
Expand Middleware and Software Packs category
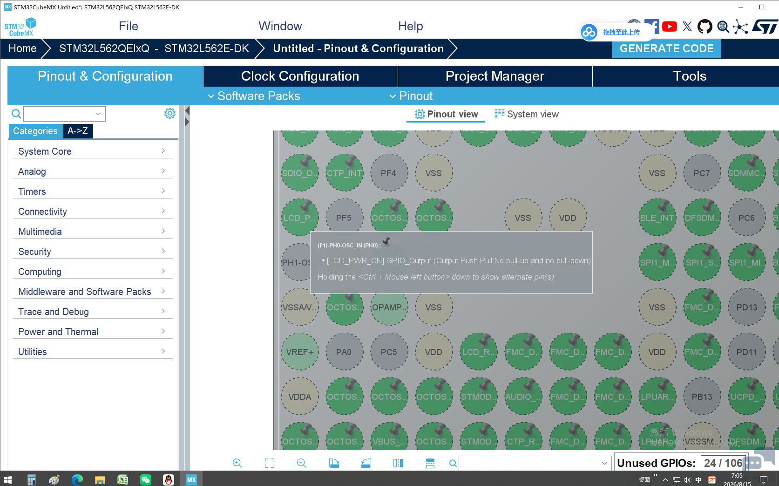pyautogui.click(x=93, y=292)
